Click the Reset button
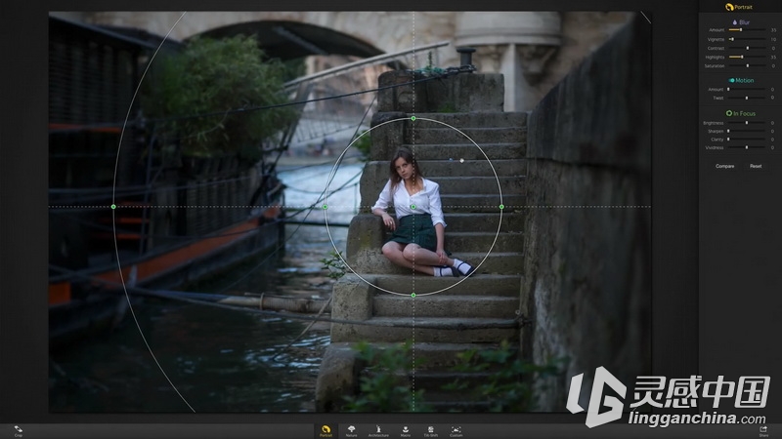782x439 pixels. (756, 166)
